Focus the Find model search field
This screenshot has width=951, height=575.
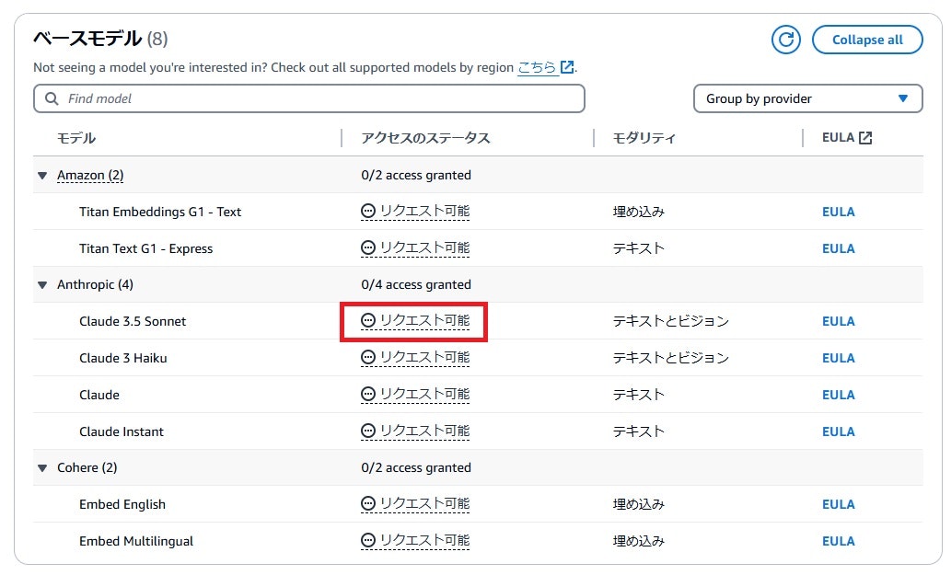308,98
